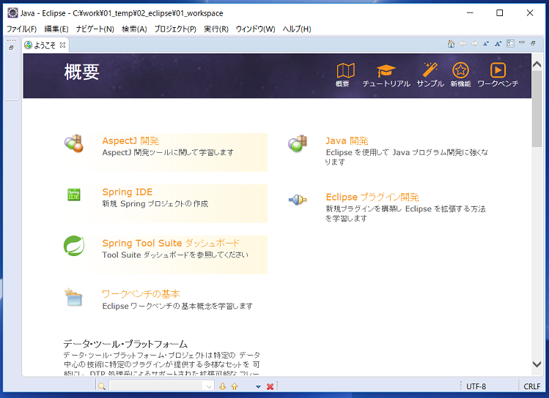Click the Java 開発 icon
The image size is (549, 398).
(298, 143)
